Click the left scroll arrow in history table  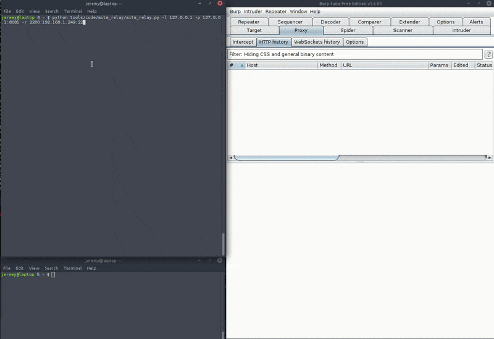tap(230, 158)
